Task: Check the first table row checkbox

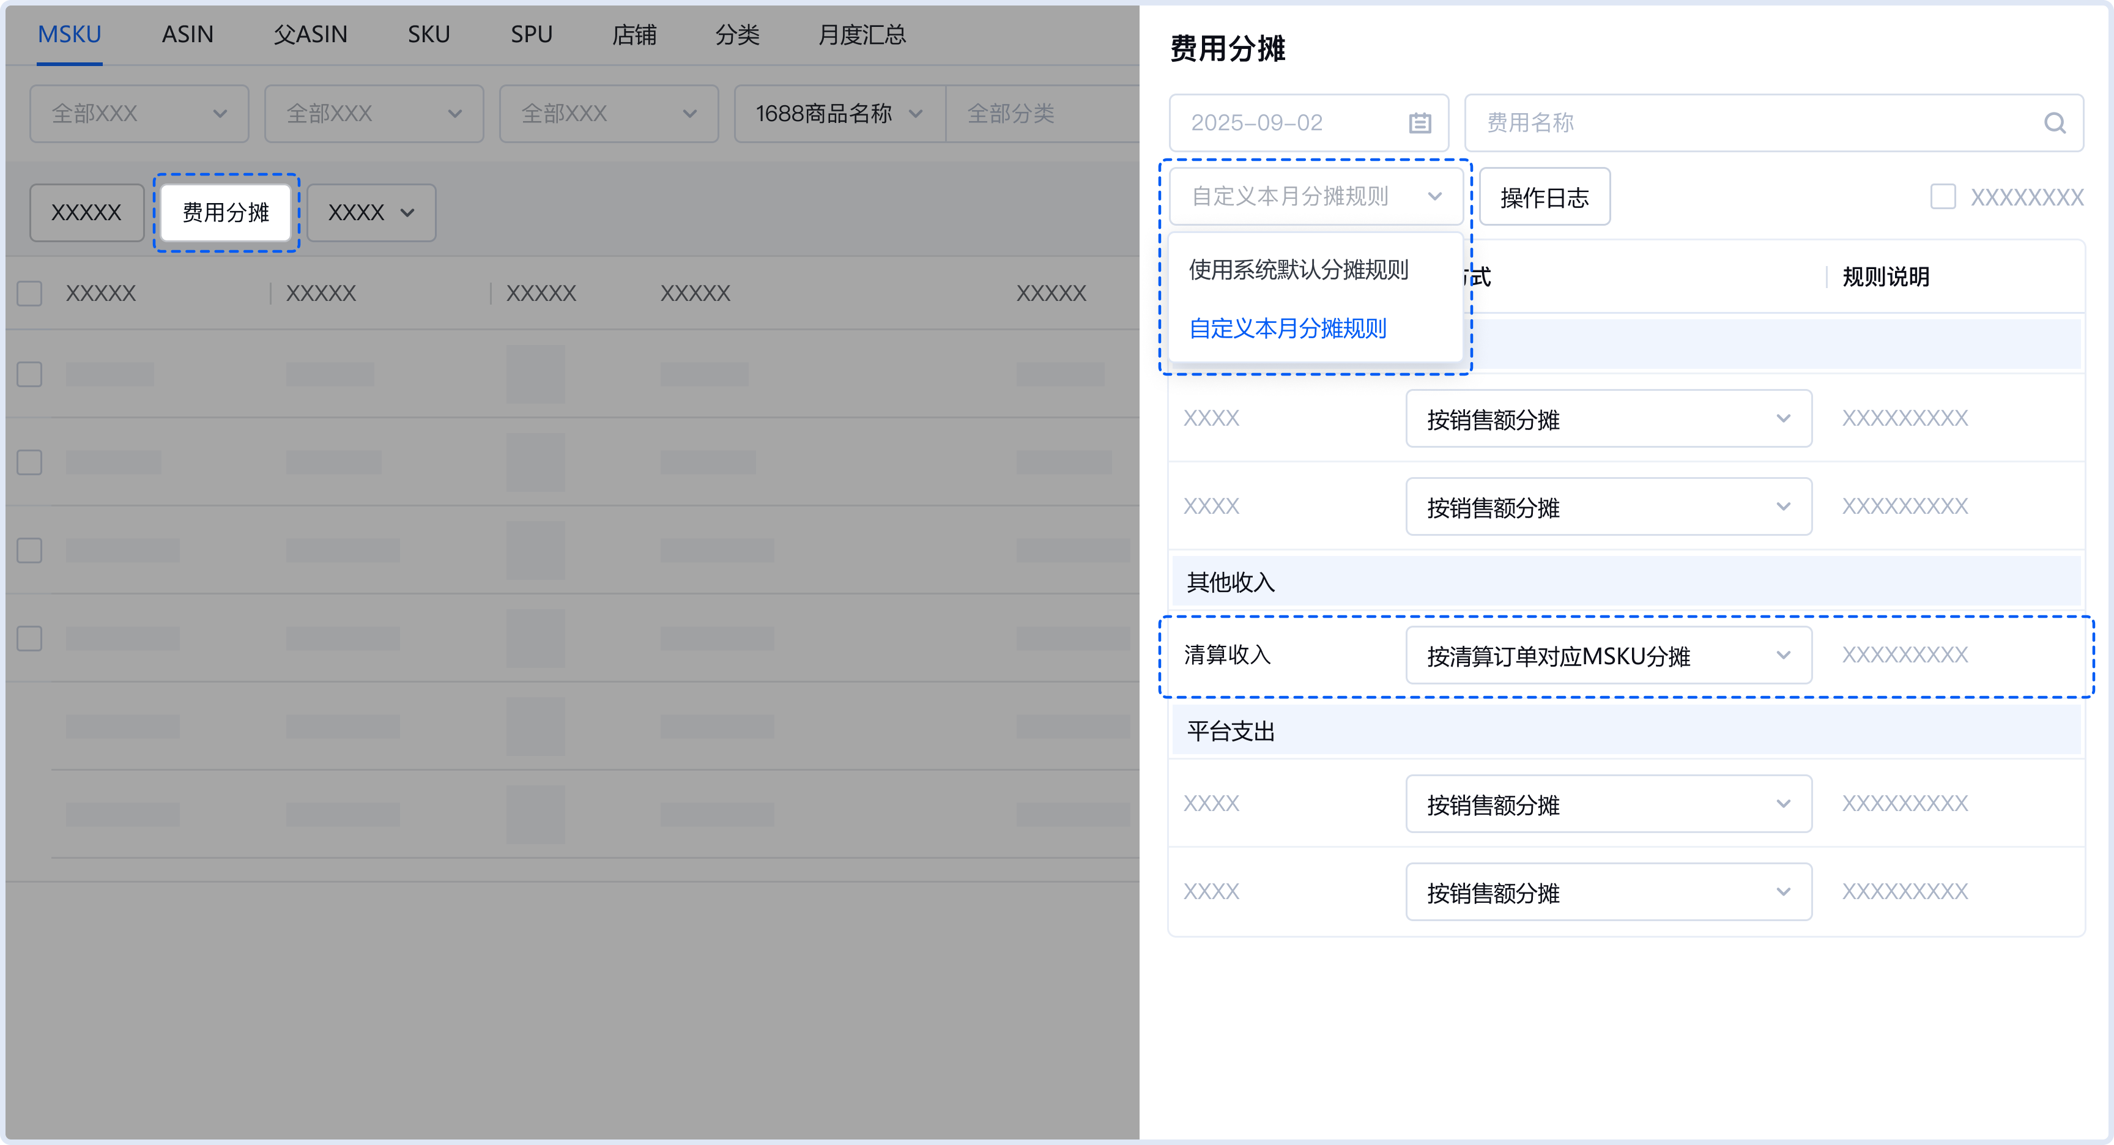Action: tap(29, 374)
